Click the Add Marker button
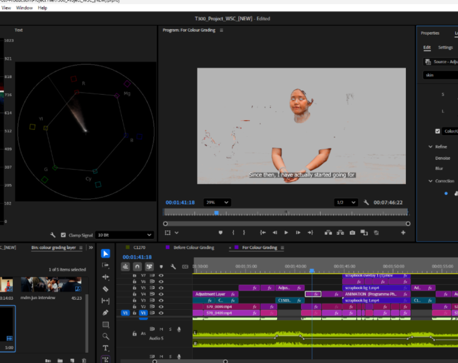 click(x=221, y=232)
